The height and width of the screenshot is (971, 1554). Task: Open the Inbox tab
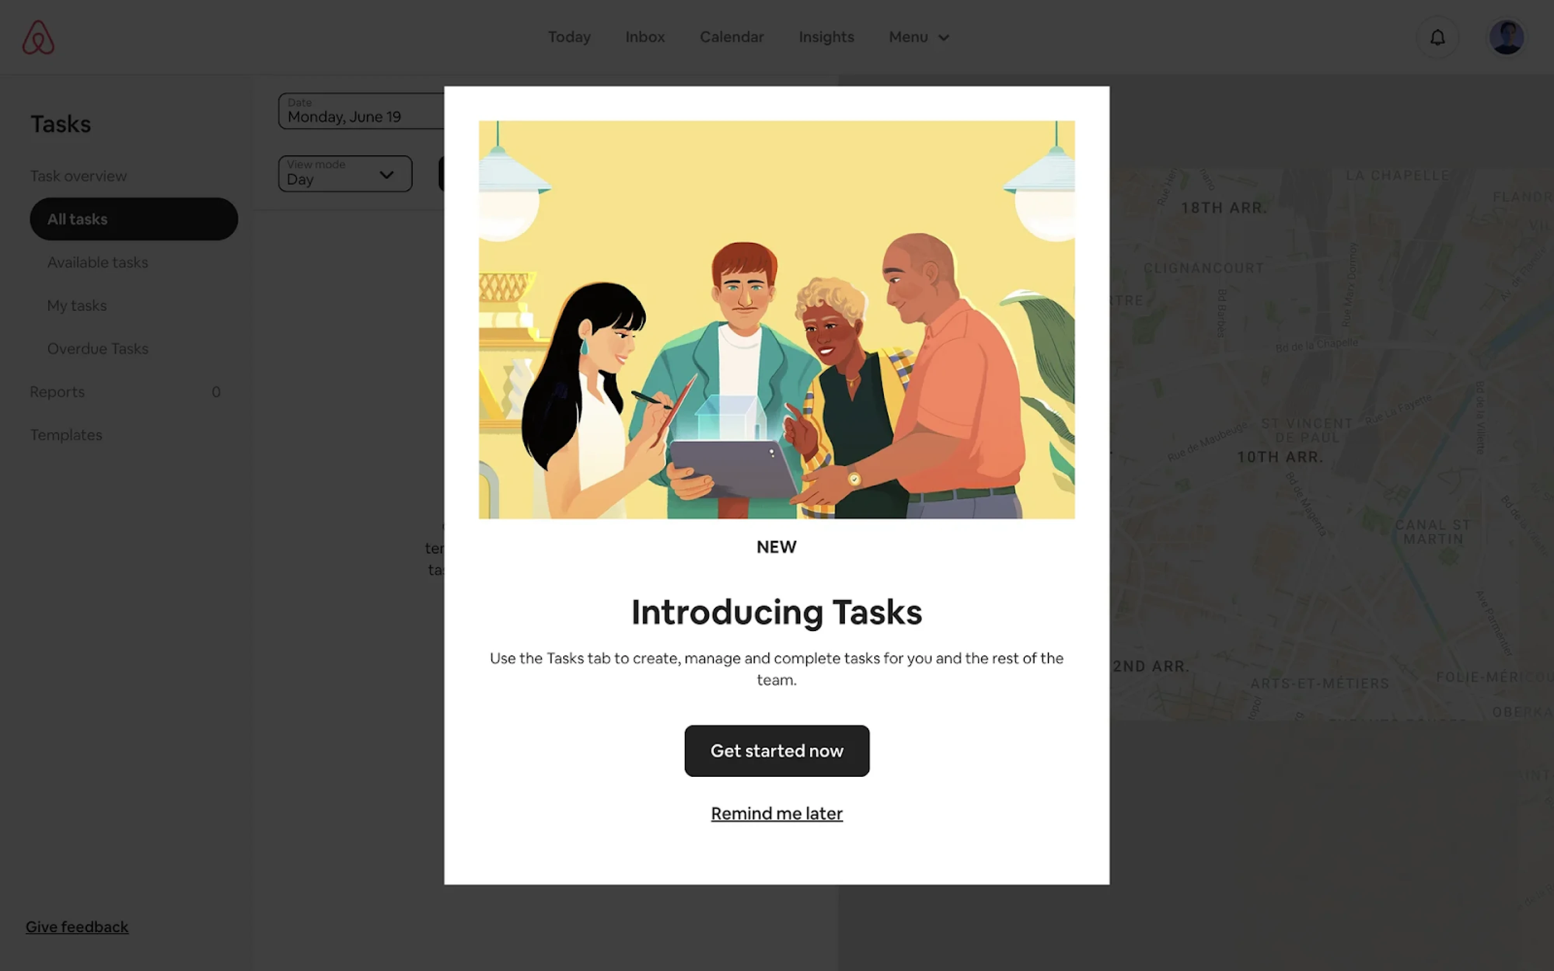tap(644, 37)
